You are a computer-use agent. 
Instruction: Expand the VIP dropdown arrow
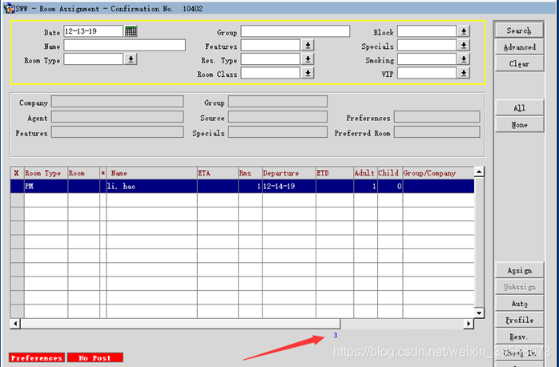click(x=464, y=73)
